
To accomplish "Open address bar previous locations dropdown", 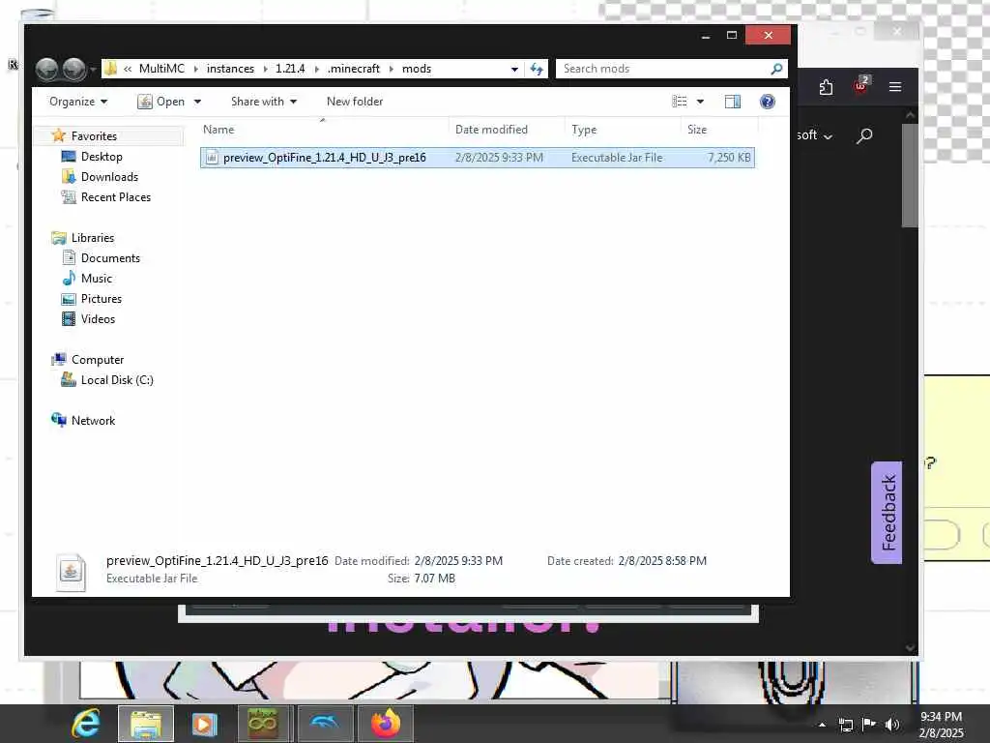I will (514, 69).
